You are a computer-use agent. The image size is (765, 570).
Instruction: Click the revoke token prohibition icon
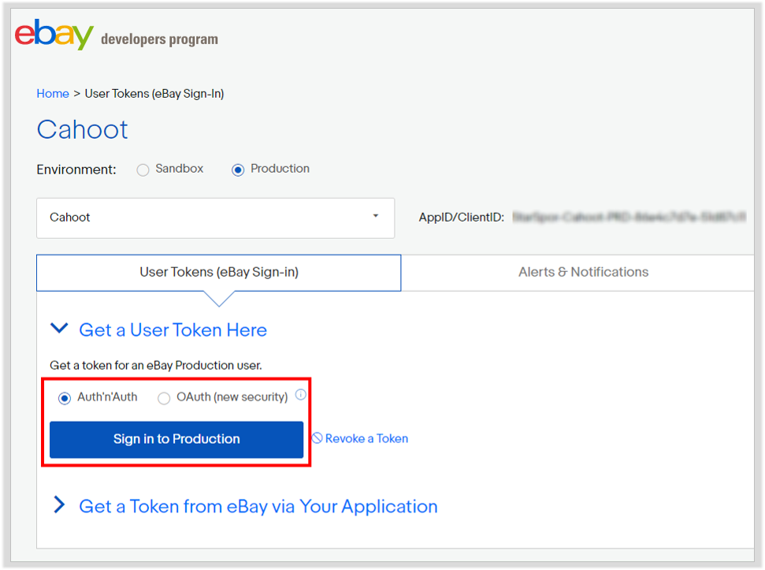318,438
